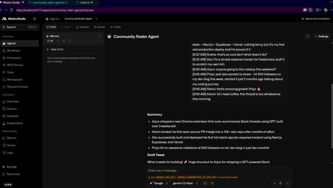This screenshot has height=188, width=333.
Task: Open Workspaces in the sidebar
Action: (20, 80)
